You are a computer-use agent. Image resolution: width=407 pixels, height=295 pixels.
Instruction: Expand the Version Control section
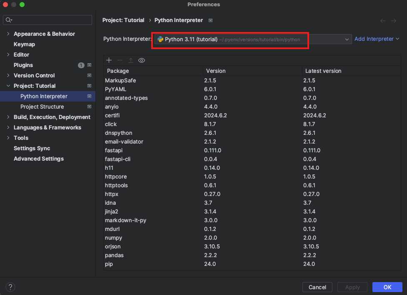(x=8, y=75)
